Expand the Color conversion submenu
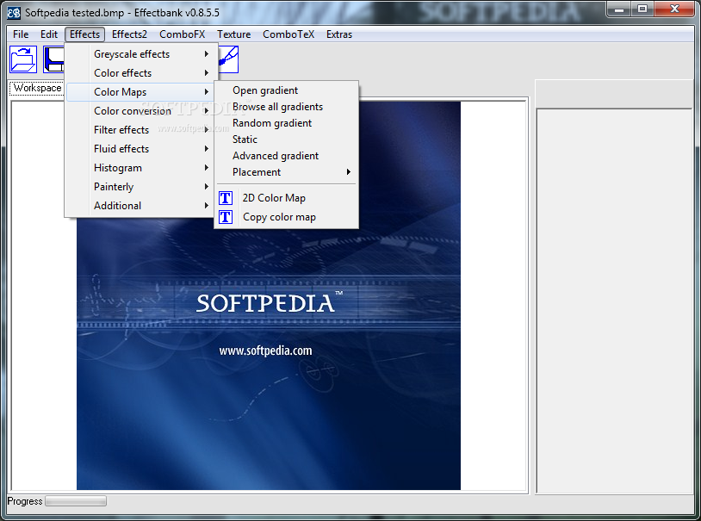The height and width of the screenshot is (521, 701). click(x=140, y=111)
